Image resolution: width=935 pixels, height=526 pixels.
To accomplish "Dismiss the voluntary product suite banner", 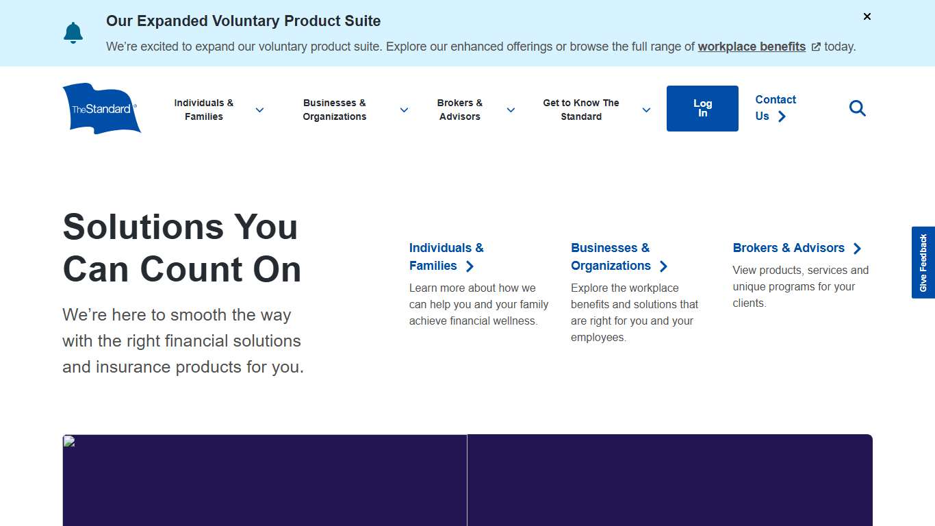I will click(867, 16).
